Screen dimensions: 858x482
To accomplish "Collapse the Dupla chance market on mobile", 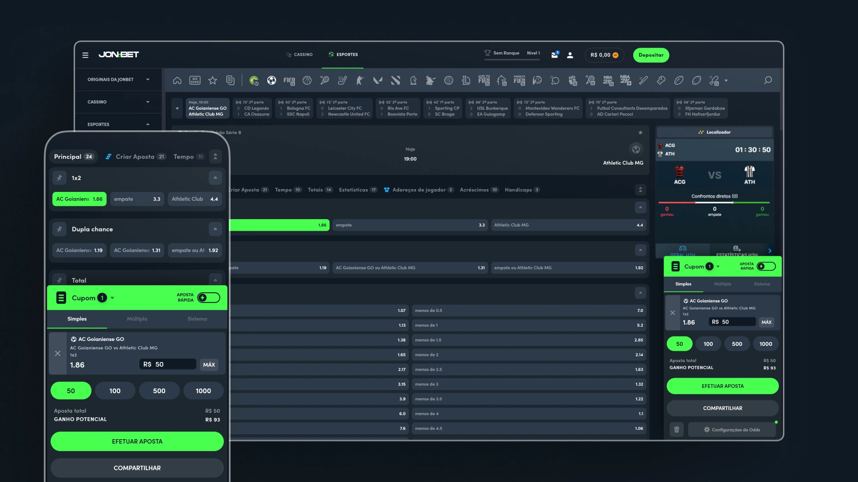I will pyautogui.click(x=215, y=229).
